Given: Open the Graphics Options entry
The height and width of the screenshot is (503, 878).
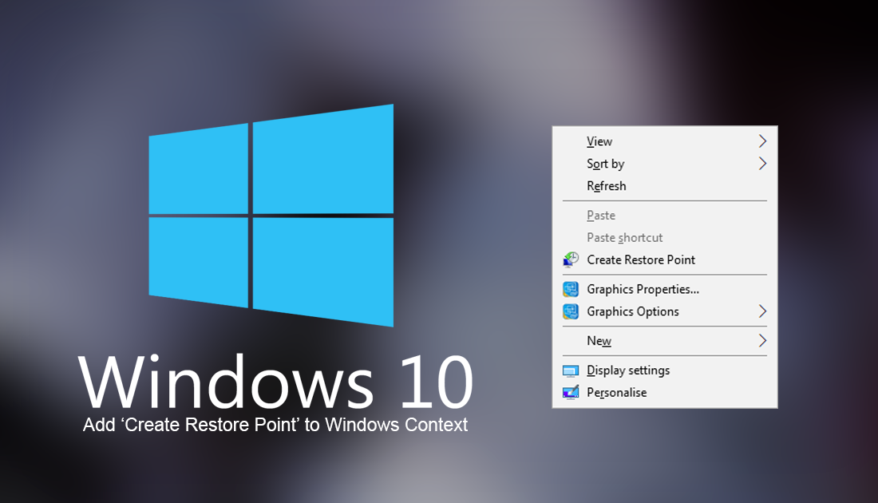Looking at the screenshot, I should point(665,311).
